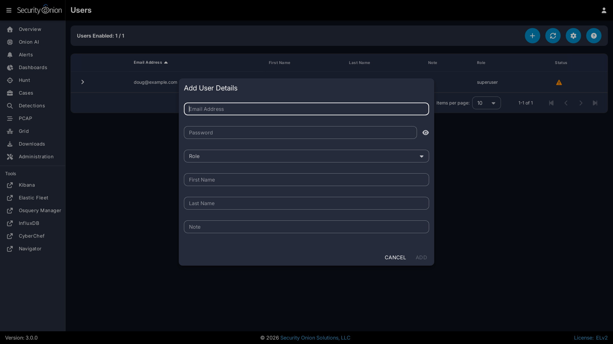Viewport: 613px width, 344px height.
Task: Click the Email Address input field
Action: coord(306,109)
